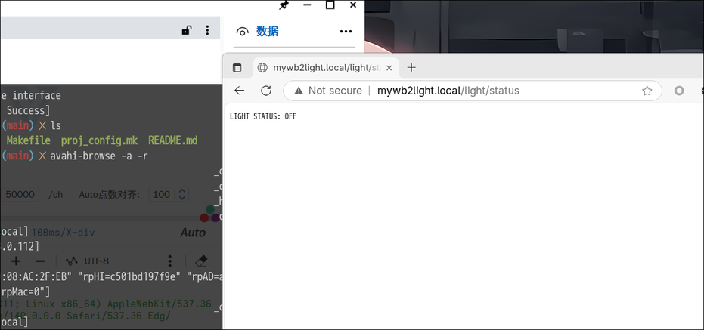Click the Not secure warning badge
Image resolution: width=704 pixels, height=330 pixels.
(327, 91)
